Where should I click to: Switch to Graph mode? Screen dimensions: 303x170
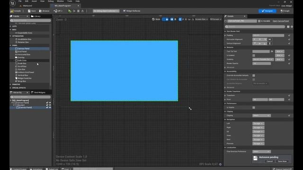(x=285, y=11)
